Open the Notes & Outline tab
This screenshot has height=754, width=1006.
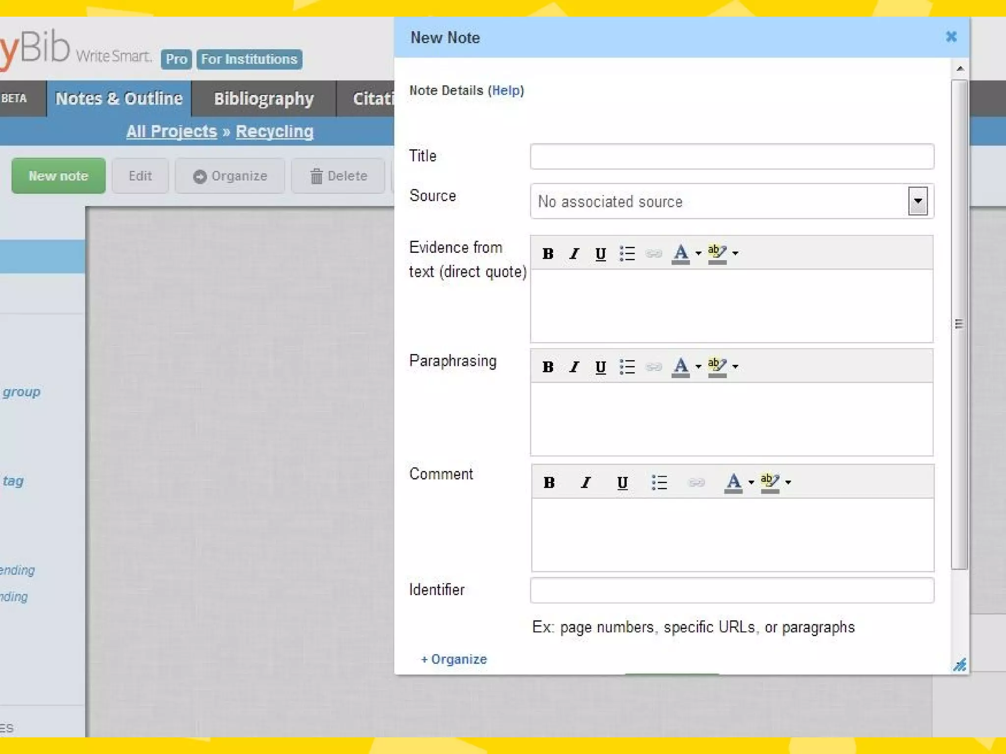(119, 99)
